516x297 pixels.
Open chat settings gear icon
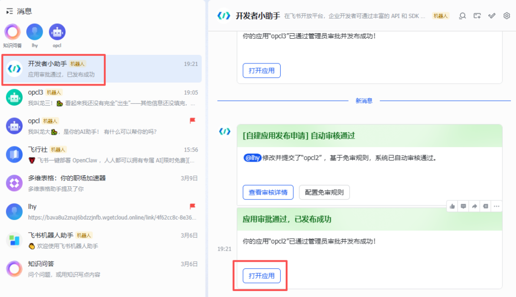pyautogui.click(x=507, y=16)
